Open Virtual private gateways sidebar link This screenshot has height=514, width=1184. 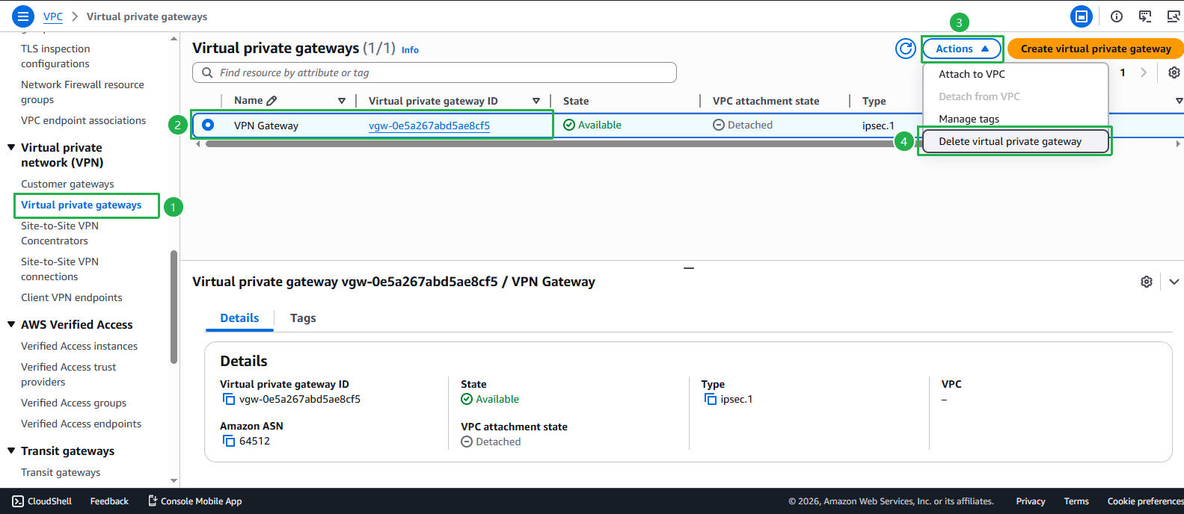81,205
